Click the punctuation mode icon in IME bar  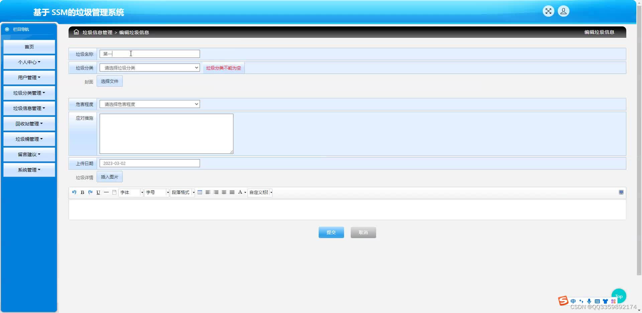point(581,301)
